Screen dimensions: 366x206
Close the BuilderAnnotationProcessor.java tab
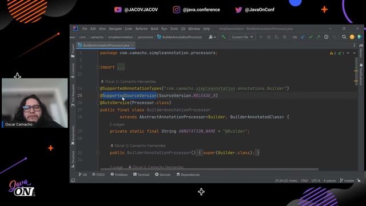[133, 45]
